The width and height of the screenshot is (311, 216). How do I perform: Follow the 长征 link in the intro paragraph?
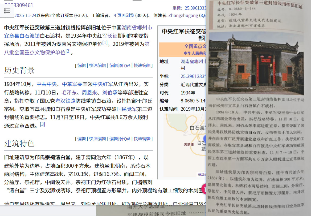pyautogui.click(x=112, y=36)
